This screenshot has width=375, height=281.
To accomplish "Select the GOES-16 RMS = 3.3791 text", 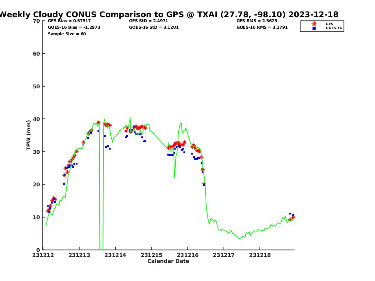I will click(262, 27).
